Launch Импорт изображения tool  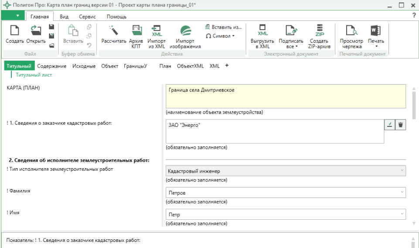click(185, 31)
